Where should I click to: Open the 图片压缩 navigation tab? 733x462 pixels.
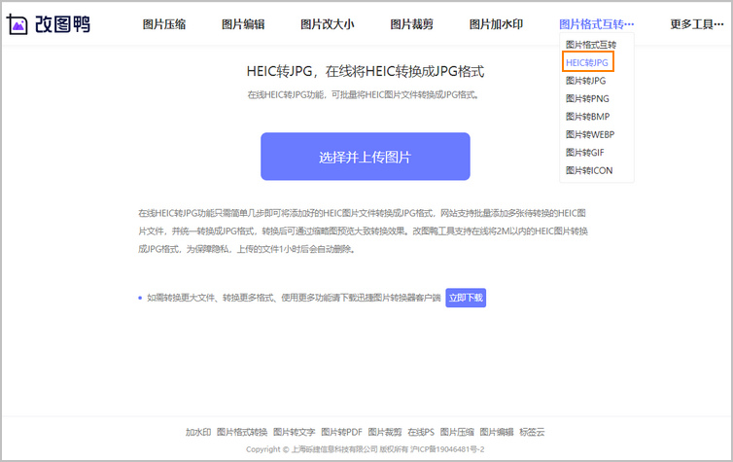[165, 24]
